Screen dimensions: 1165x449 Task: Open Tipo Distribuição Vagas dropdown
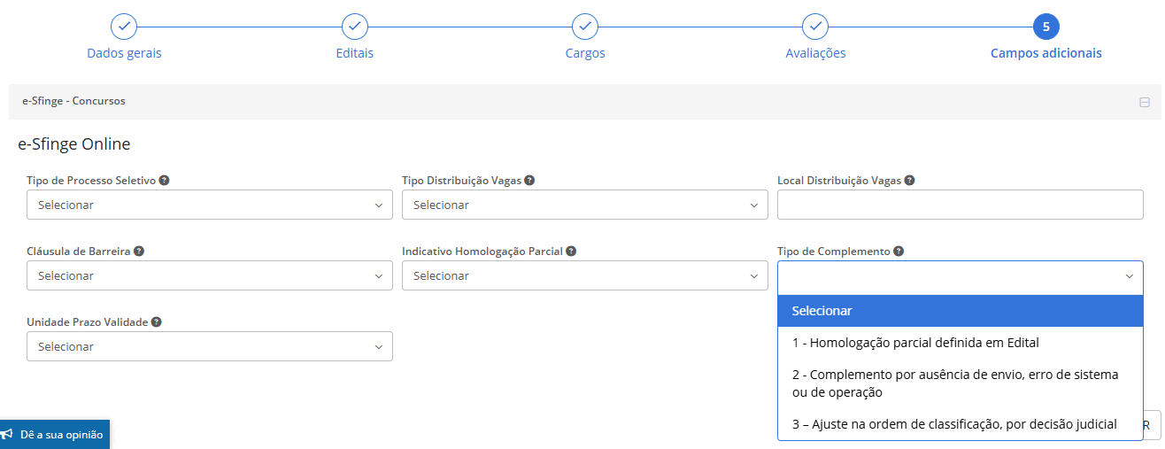[x=585, y=205]
